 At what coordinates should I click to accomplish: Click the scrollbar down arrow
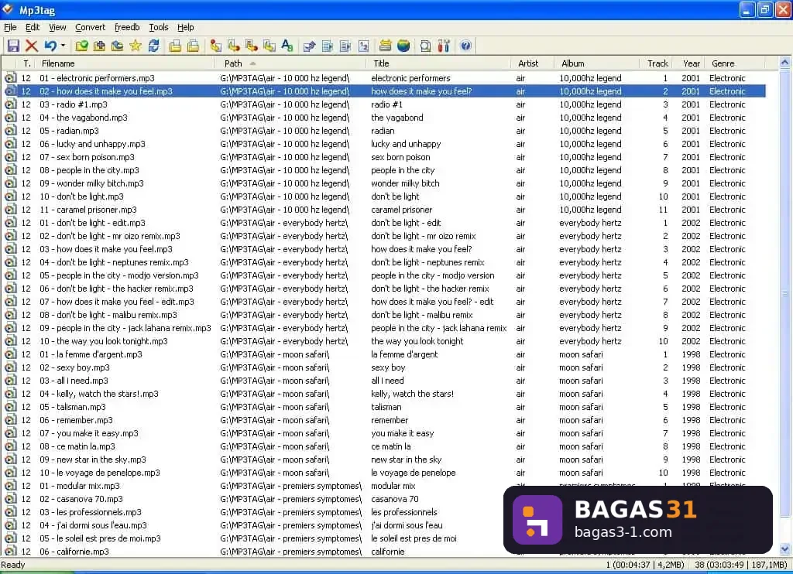coord(784,549)
